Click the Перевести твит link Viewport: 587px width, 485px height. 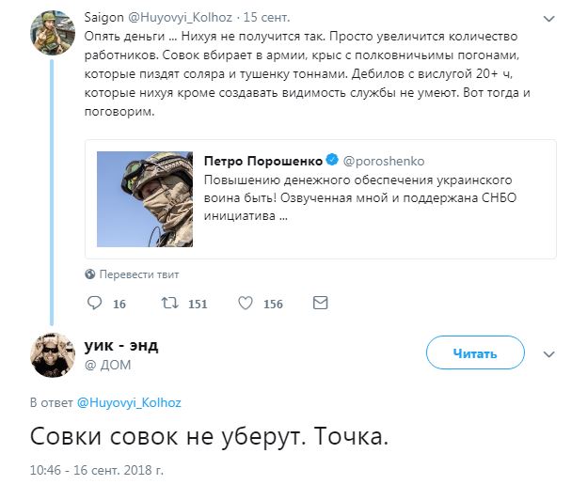click(139, 274)
